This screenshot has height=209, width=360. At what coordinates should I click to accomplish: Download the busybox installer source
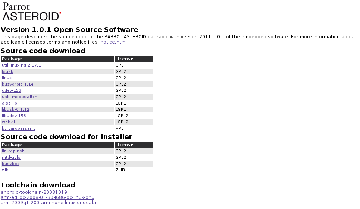pyautogui.click(x=10, y=164)
